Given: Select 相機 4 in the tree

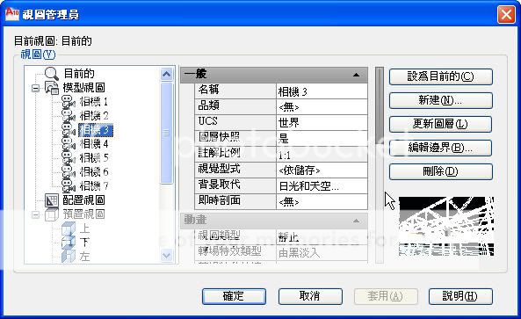Looking at the screenshot, I should click(x=94, y=144).
